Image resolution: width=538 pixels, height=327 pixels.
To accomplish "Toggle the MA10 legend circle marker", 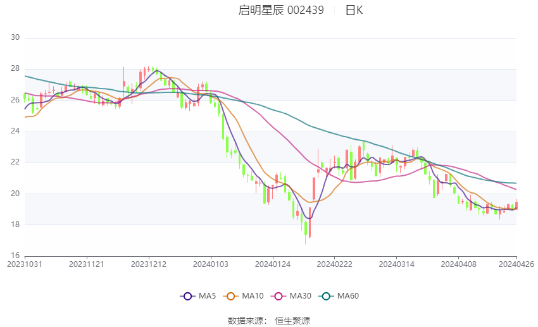I will [230, 296].
